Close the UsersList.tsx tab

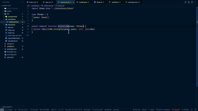point(73,2)
